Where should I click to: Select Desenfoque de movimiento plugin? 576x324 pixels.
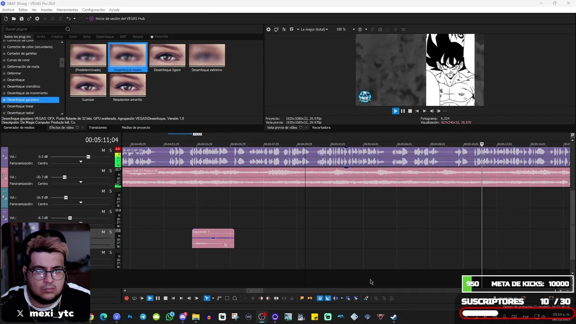[x=27, y=93]
